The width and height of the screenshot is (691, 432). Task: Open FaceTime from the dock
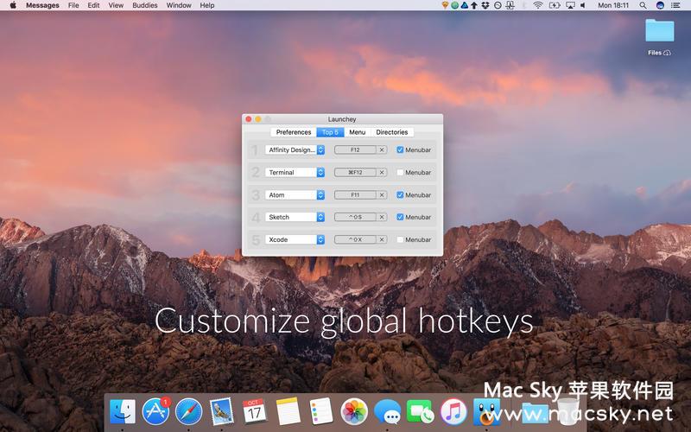[420, 412]
